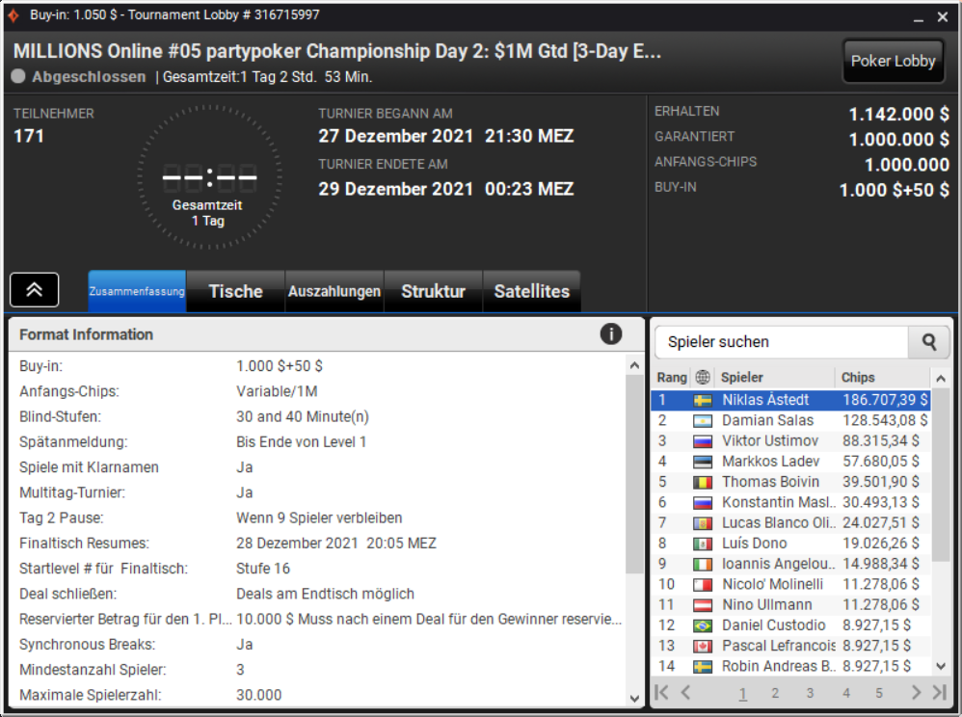
Task: Open the Struktur tab
Action: pos(433,291)
